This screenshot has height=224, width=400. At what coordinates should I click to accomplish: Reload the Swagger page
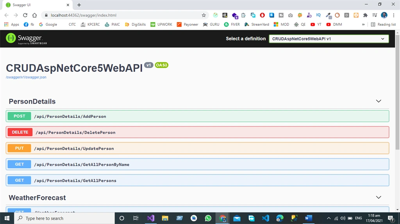pyautogui.click(x=25, y=15)
